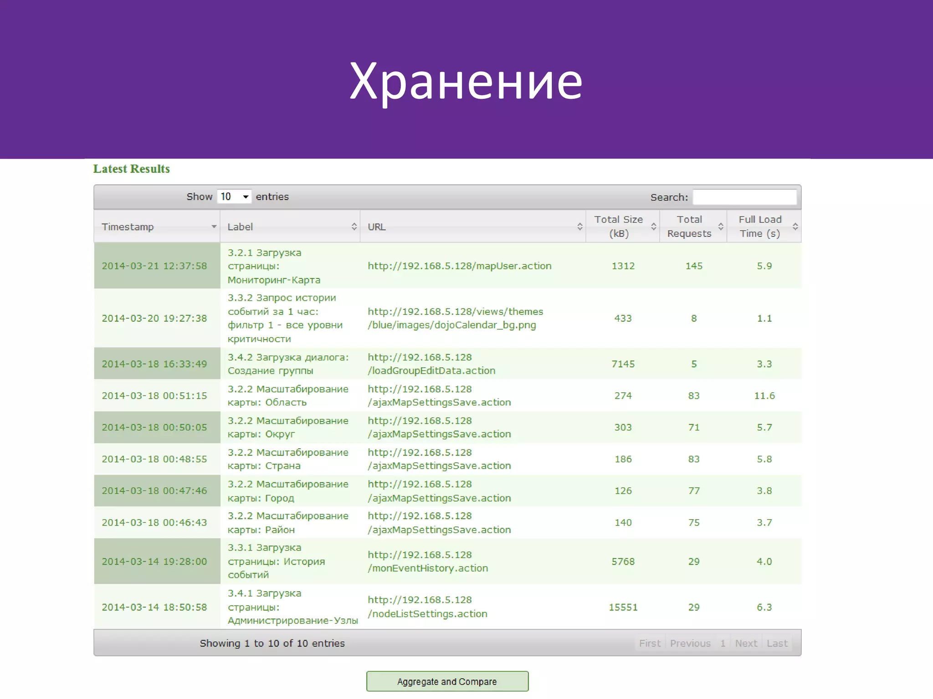Click label Масштабирование карты: Страна
This screenshot has height=699, width=933.
pos(288,459)
